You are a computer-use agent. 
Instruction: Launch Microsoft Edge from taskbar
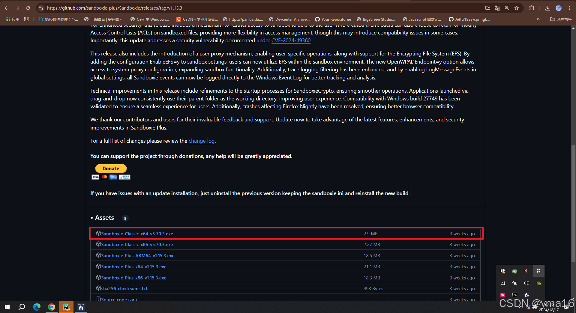pyautogui.click(x=37, y=307)
